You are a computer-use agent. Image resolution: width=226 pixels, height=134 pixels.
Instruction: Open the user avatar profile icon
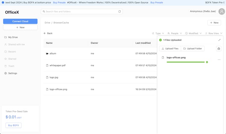221,11
